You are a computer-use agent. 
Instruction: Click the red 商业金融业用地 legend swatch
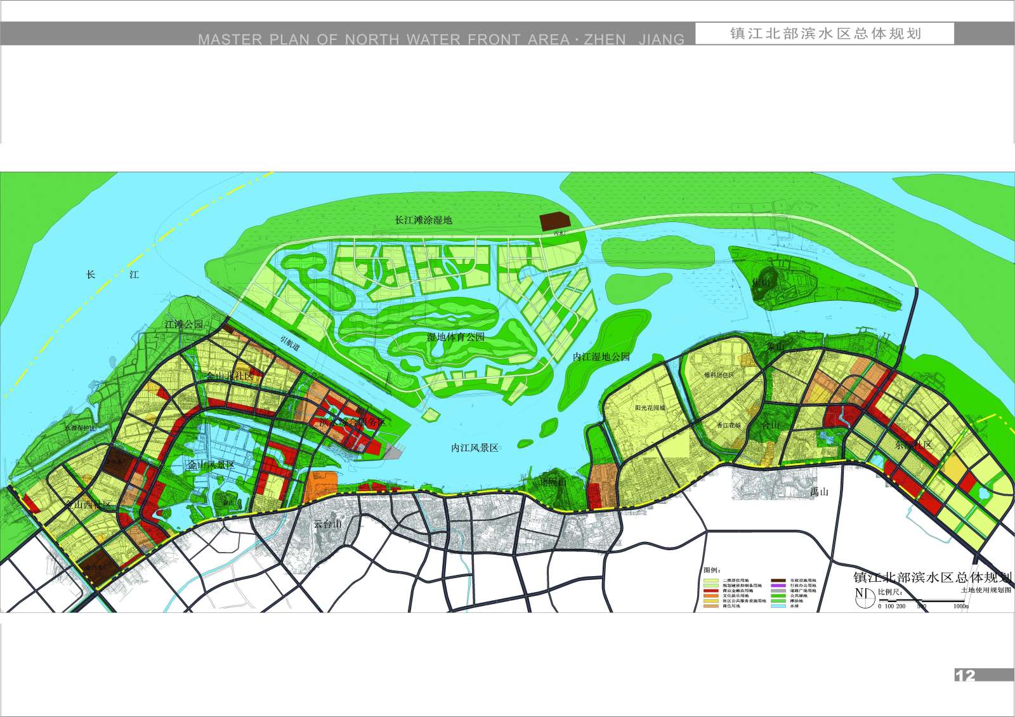(711, 591)
